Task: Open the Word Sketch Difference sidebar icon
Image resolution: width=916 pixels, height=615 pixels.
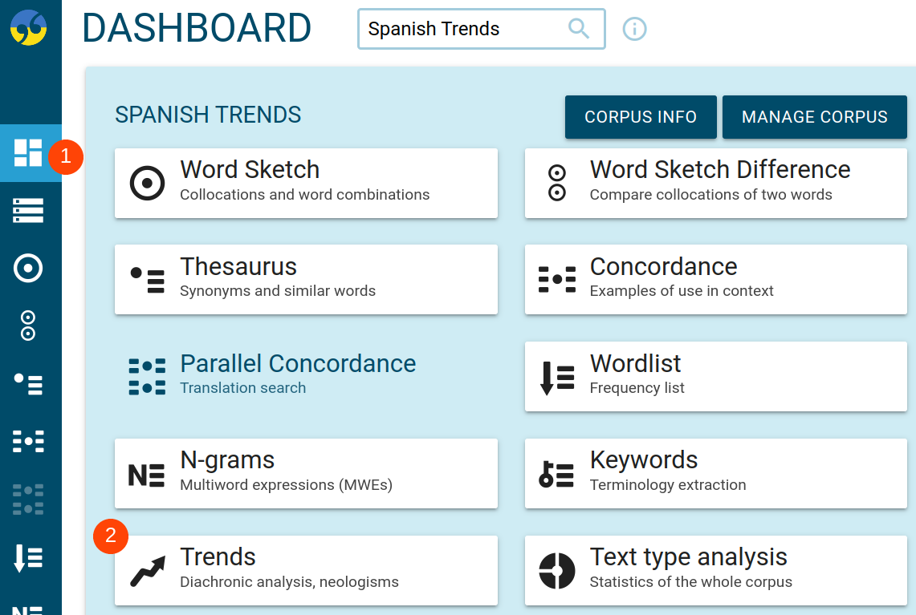Action: 28,326
